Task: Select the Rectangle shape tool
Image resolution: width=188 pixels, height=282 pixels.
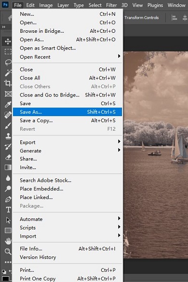Action: (x=8, y=230)
